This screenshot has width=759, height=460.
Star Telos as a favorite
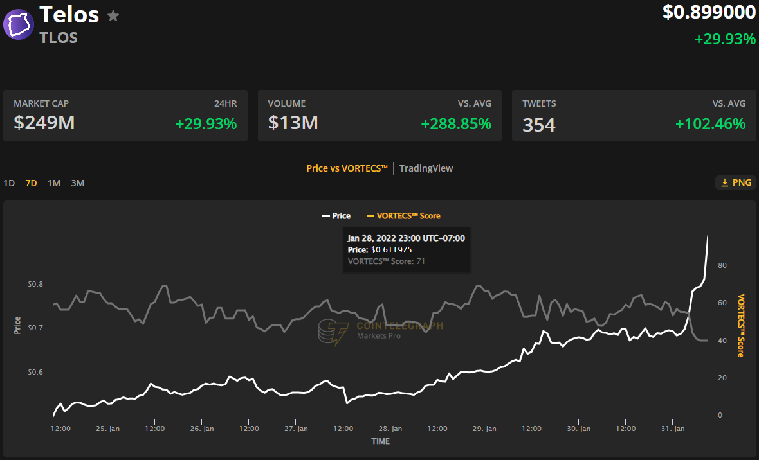113,16
